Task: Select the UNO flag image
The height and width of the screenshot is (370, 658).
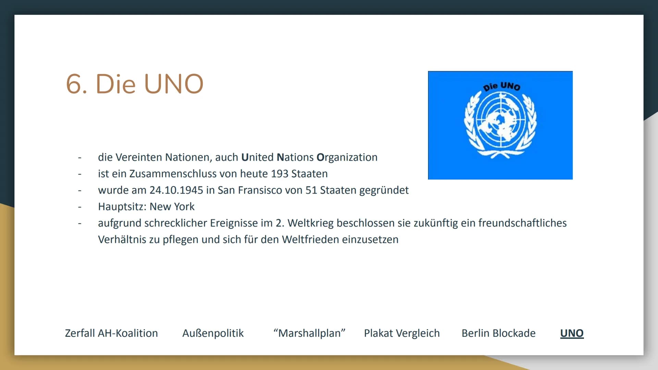Action: (500, 125)
